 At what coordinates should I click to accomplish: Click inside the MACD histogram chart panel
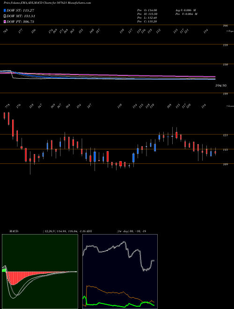point(40,272)
